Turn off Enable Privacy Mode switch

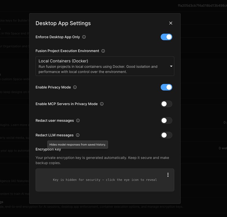tap(166, 87)
